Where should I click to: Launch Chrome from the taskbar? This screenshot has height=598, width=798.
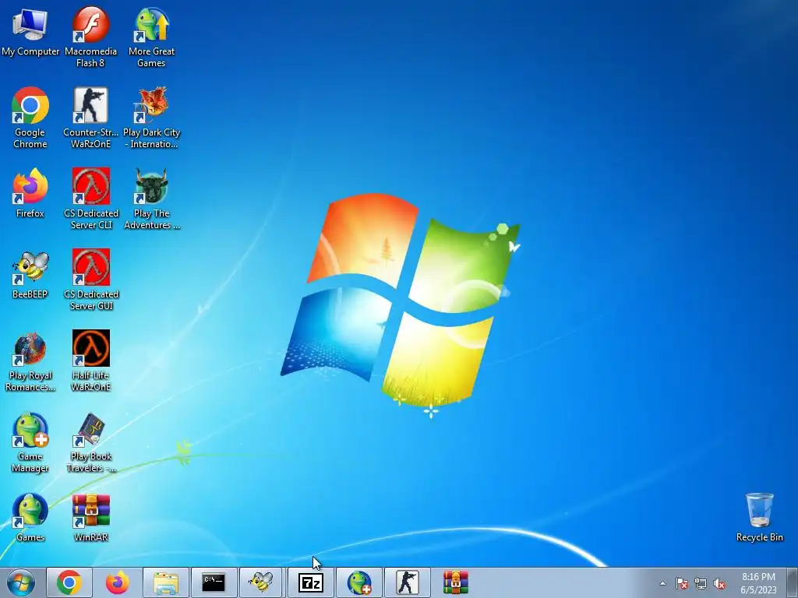[69, 582]
